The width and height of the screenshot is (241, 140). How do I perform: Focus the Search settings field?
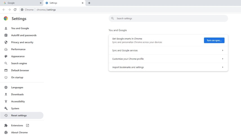tap(168, 18)
